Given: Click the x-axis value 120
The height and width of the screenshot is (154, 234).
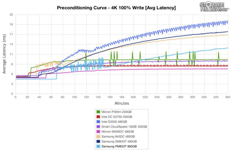Looking at the screenshot, I should 86,97.
